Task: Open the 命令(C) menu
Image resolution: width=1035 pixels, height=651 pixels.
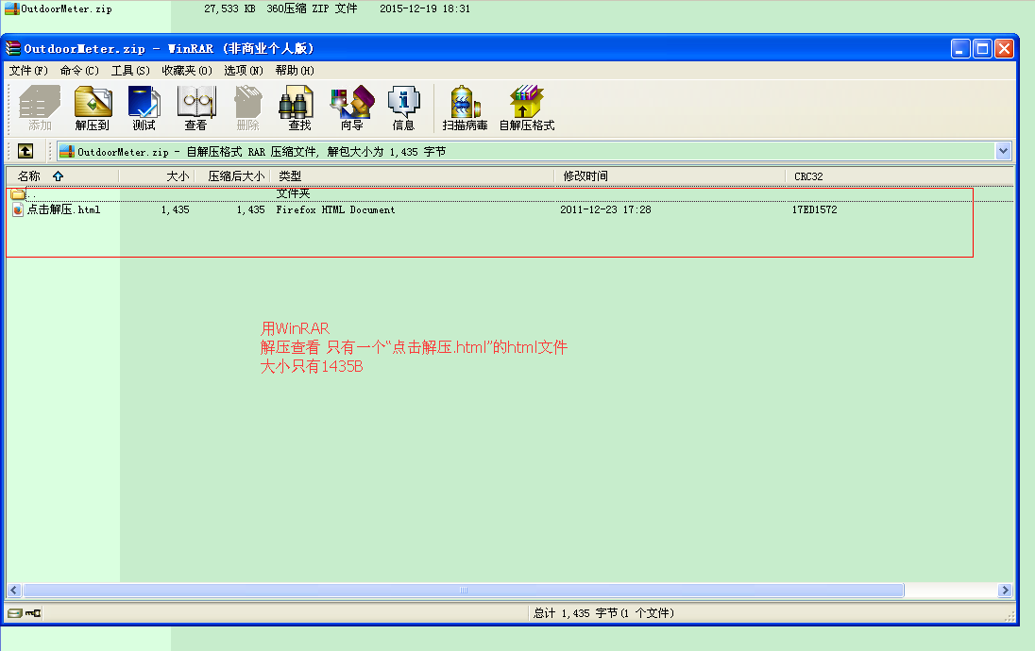Action: tap(79, 70)
